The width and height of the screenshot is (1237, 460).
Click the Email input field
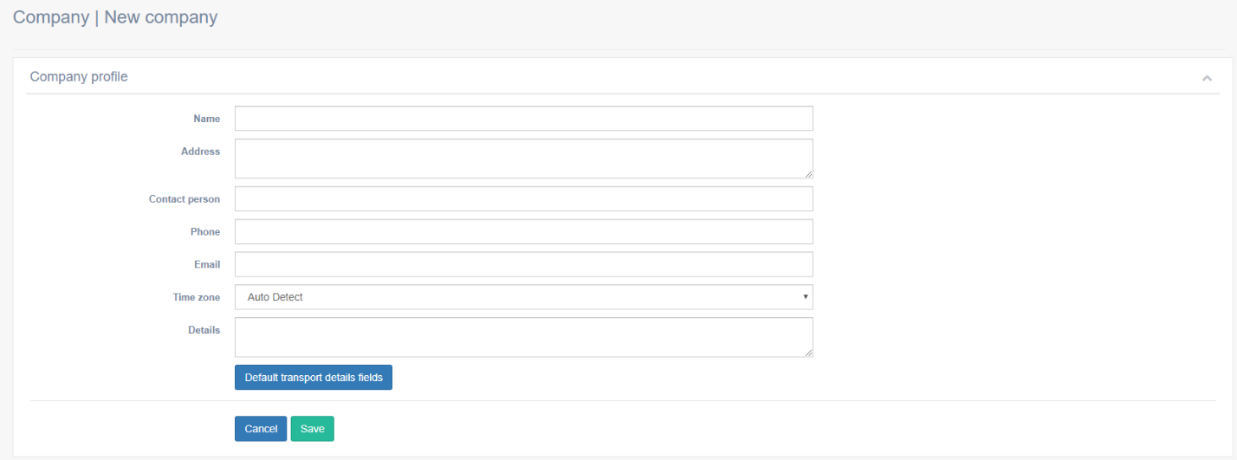point(523,264)
